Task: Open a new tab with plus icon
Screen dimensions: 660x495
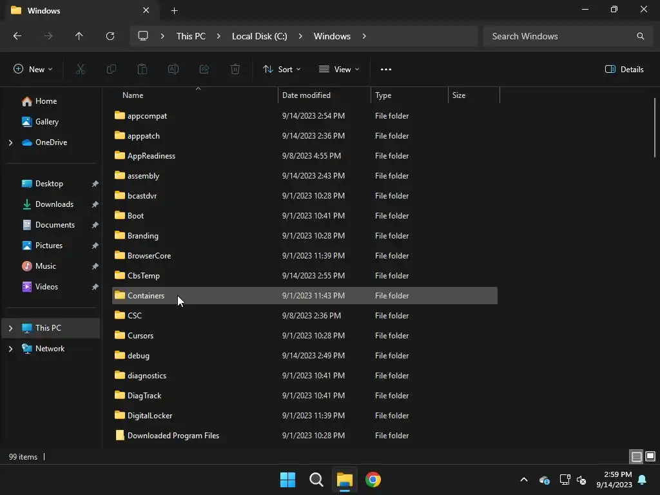Action: (x=174, y=10)
